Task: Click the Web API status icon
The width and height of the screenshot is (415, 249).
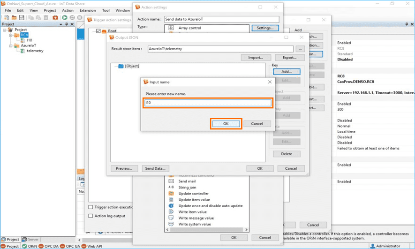Action: tap(84, 246)
